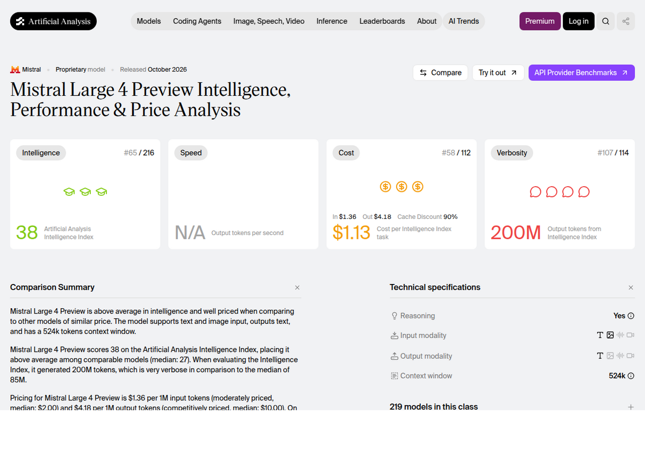The image size is (645, 454).
Task: Click the middle orange dollar coin icon
Action: coord(402,187)
